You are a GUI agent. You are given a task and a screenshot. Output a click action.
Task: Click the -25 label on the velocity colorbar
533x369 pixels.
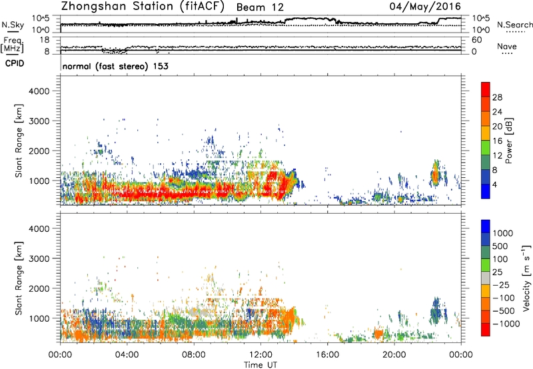click(501, 285)
